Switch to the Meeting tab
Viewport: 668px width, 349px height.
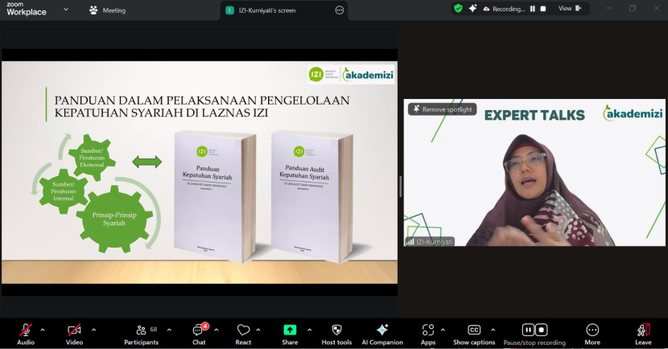(113, 10)
